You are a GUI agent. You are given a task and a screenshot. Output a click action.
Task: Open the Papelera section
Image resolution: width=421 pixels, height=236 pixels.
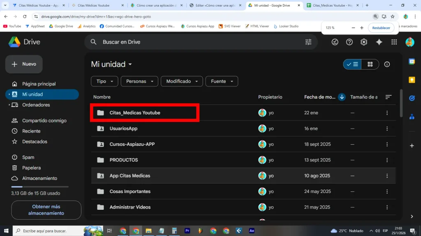(x=31, y=168)
